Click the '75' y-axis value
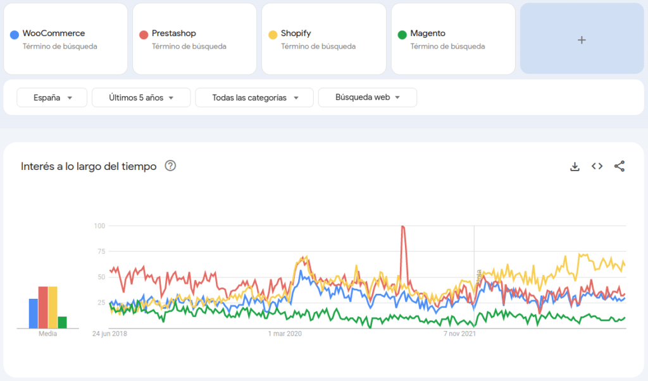 point(101,251)
